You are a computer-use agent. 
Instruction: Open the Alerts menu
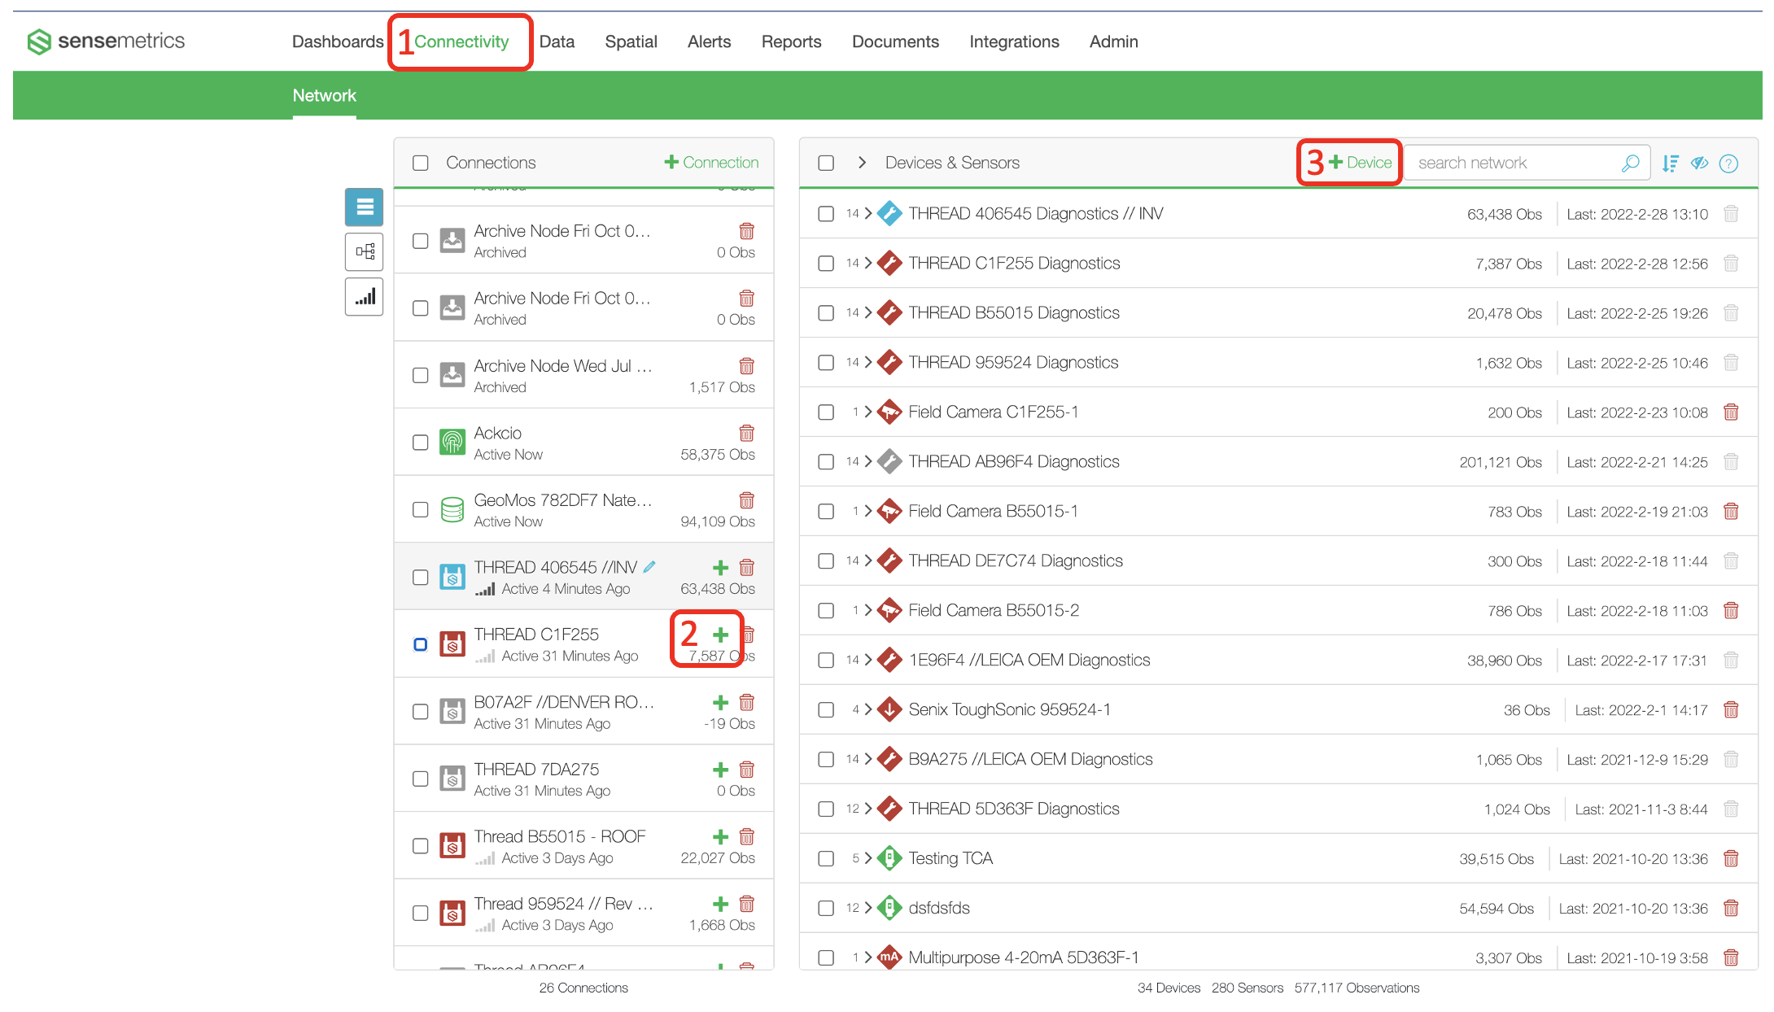709,41
